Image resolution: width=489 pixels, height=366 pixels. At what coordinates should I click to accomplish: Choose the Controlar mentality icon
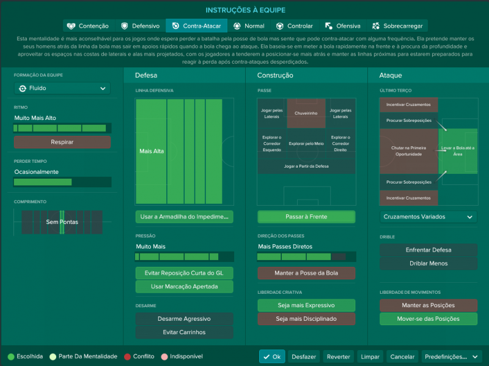(x=279, y=26)
